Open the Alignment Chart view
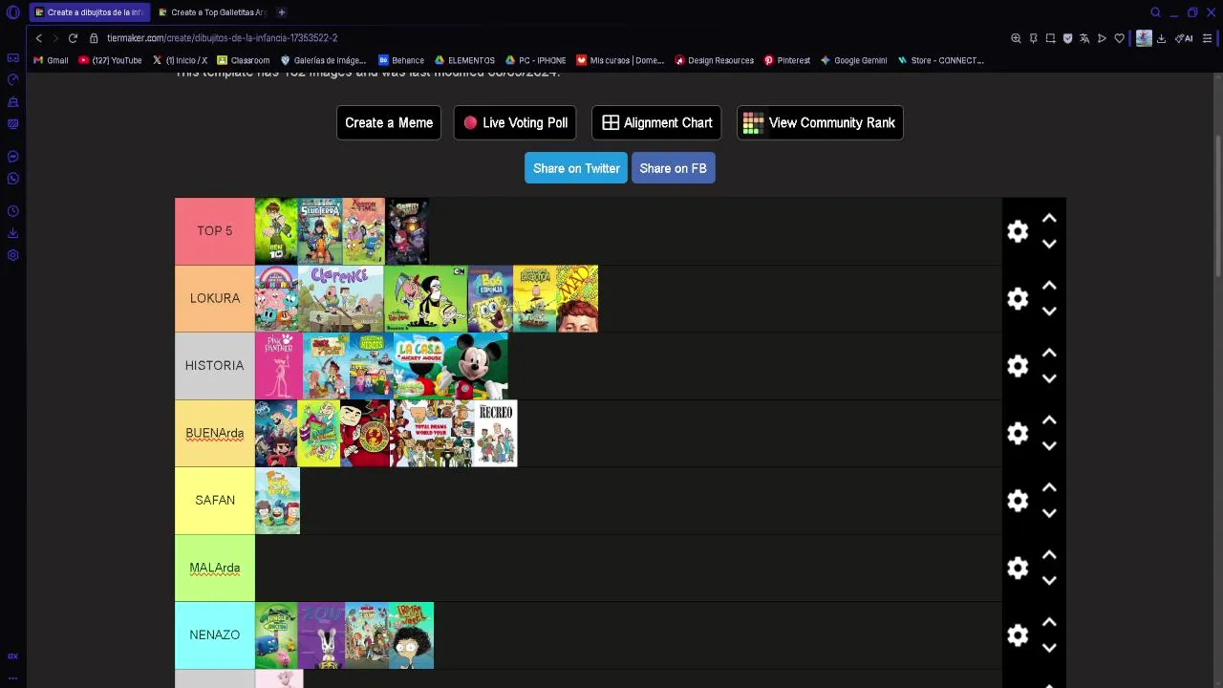 (657, 122)
